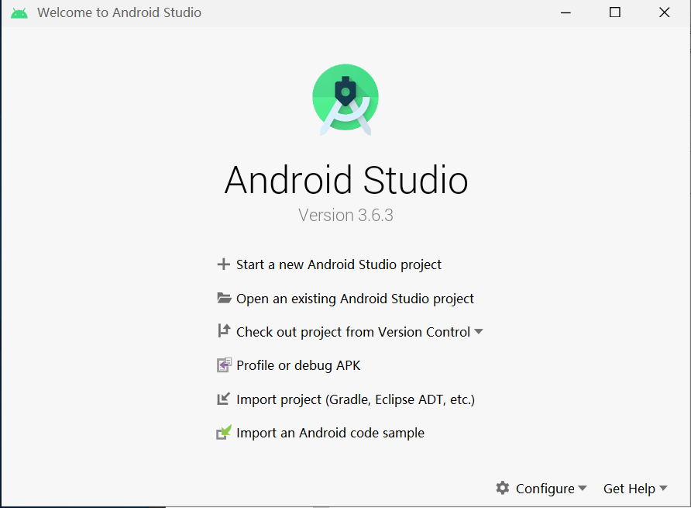The image size is (691, 508).
Task: Open the Get Help menu label
Action: tap(629, 489)
